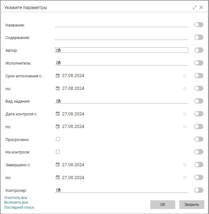Turn on the Вид задания switch
This screenshot has width=209, height=214.
199,101
